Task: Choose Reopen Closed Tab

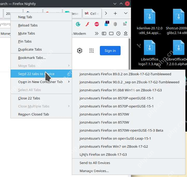Action: 41,114
